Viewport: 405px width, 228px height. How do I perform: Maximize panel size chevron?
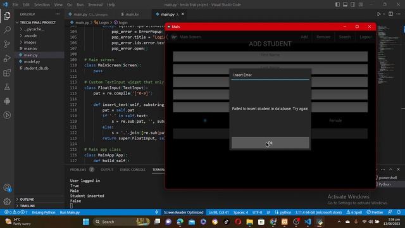[390, 170]
